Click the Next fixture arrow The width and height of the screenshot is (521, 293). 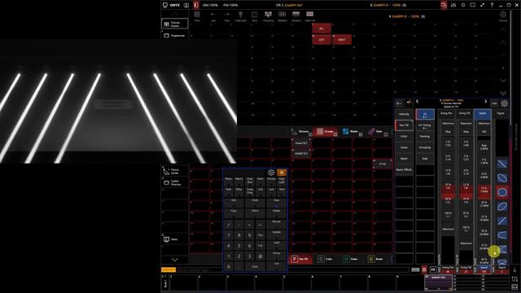(x=227, y=15)
